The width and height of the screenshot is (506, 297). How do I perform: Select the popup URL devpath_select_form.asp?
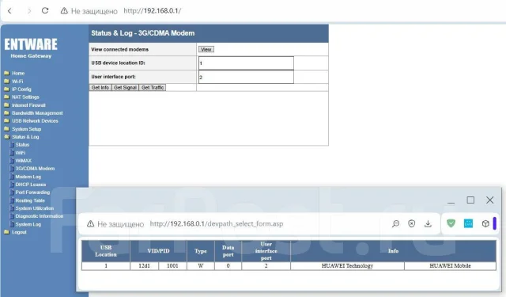216,223
